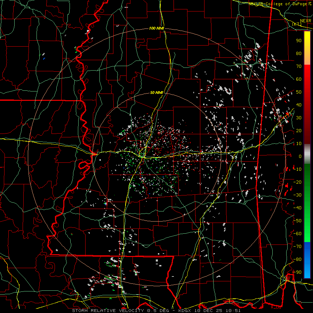Image resolution: width=313 pixels, height=313 pixels.
Task: Click the "80" value on the velocity scale
Action: (299, 53)
